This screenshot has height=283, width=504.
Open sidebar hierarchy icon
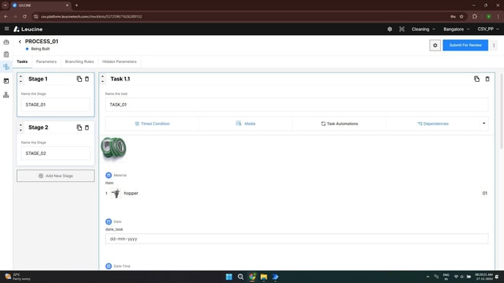6,95
